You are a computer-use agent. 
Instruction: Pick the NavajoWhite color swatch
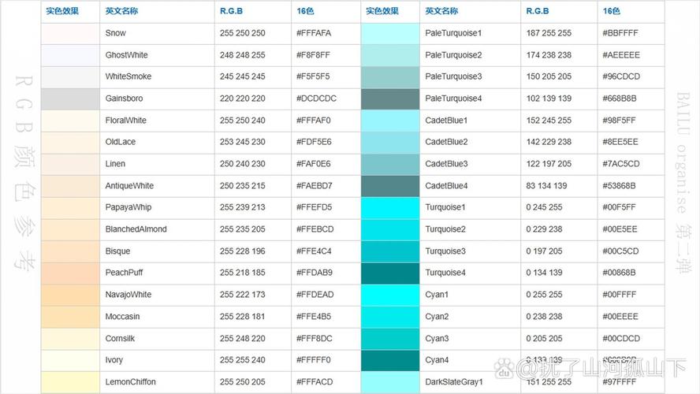tap(70, 295)
